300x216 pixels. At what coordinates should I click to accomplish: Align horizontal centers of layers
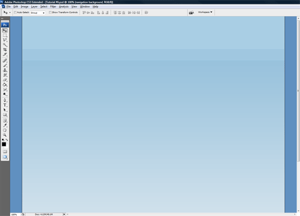point(103,13)
